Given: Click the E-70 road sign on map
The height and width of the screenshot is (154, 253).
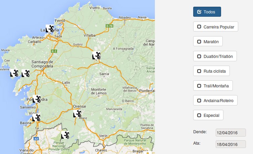Looking at the screenshot, I should point(109,26).
